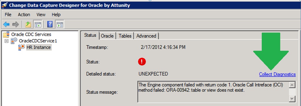
Task: Click the blue Back arrow toolbar icon
Action: pyautogui.click(x=6, y=24)
